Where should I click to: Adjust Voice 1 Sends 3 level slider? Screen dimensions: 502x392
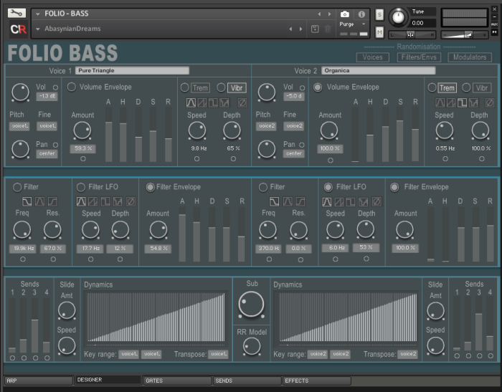(x=35, y=325)
